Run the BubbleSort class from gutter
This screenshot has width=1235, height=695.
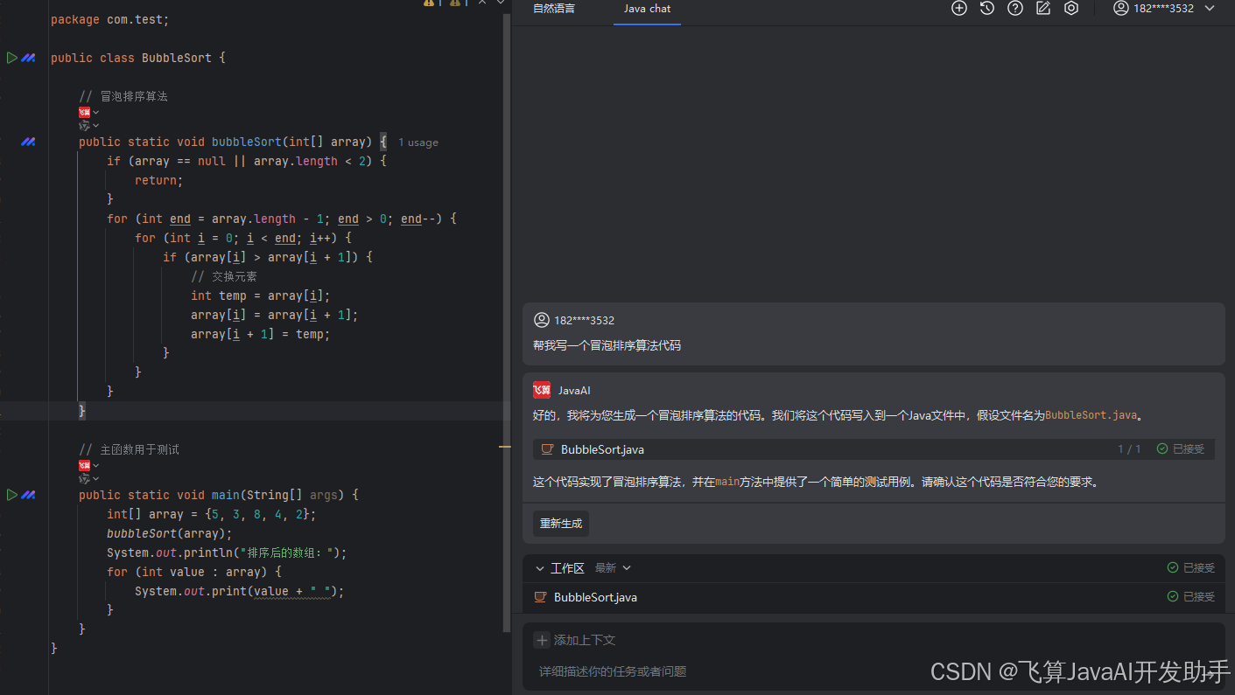(11, 58)
